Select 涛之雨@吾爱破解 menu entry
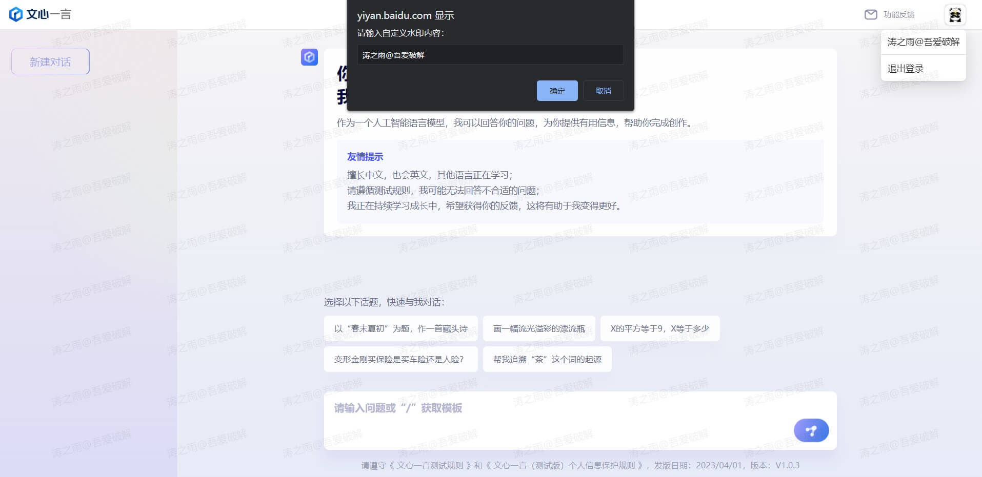 [x=923, y=42]
